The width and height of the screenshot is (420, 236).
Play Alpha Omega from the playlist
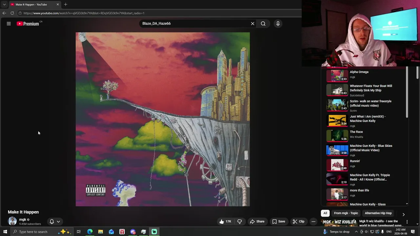click(x=364, y=75)
